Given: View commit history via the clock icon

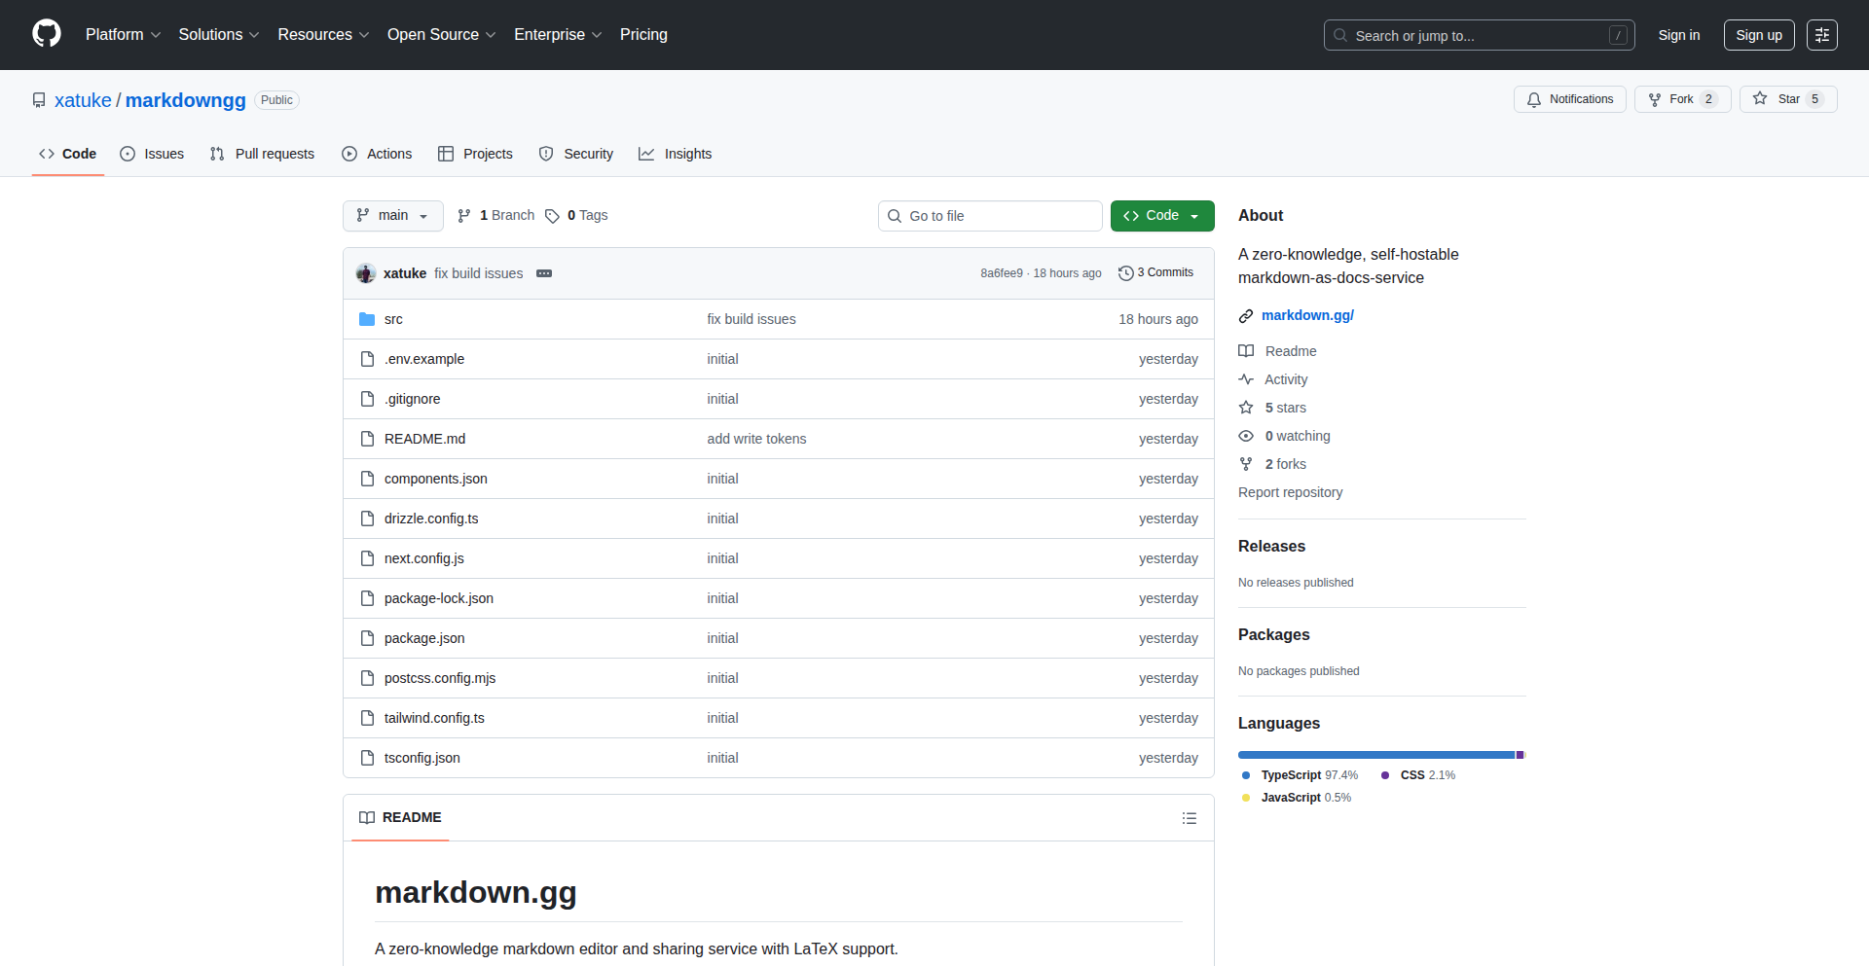Looking at the screenshot, I should pos(1127,272).
